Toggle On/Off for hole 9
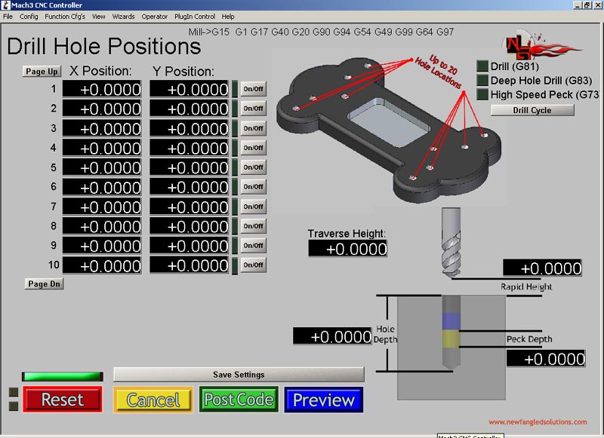The width and height of the screenshot is (604, 438). click(253, 245)
